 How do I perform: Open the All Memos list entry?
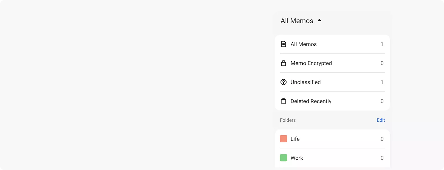pyautogui.click(x=303, y=44)
